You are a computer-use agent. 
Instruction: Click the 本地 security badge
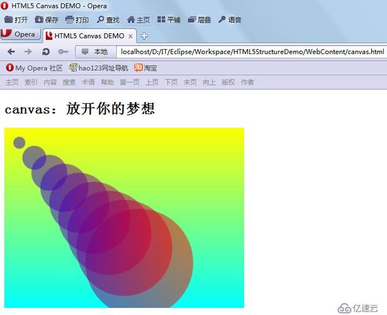click(96, 52)
